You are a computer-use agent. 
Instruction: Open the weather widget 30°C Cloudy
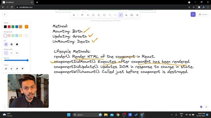point(8,115)
